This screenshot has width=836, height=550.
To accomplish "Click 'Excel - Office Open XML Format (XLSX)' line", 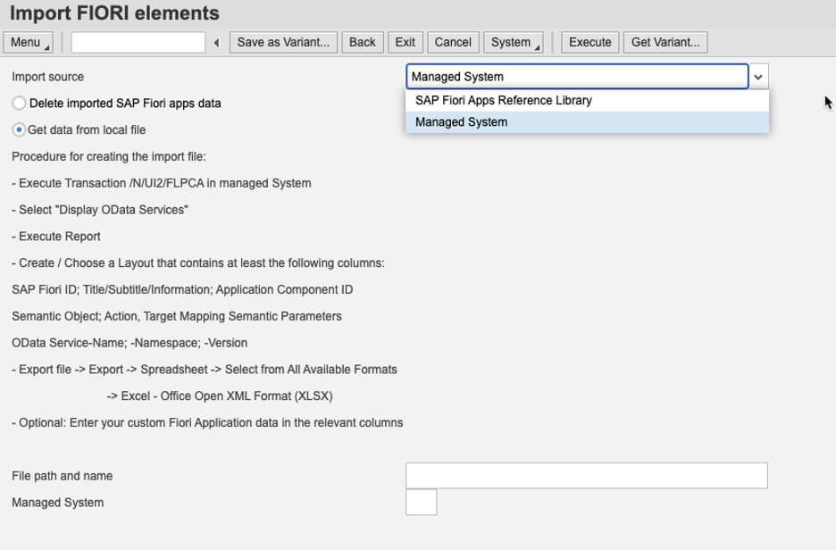I will click(x=220, y=396).
